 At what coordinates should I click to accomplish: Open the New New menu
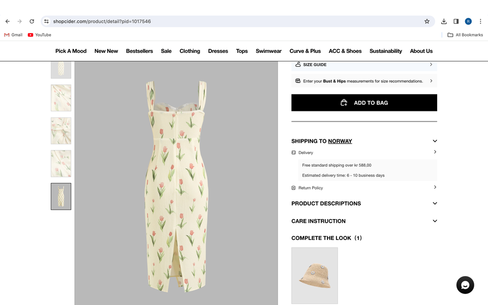[106, 51]
